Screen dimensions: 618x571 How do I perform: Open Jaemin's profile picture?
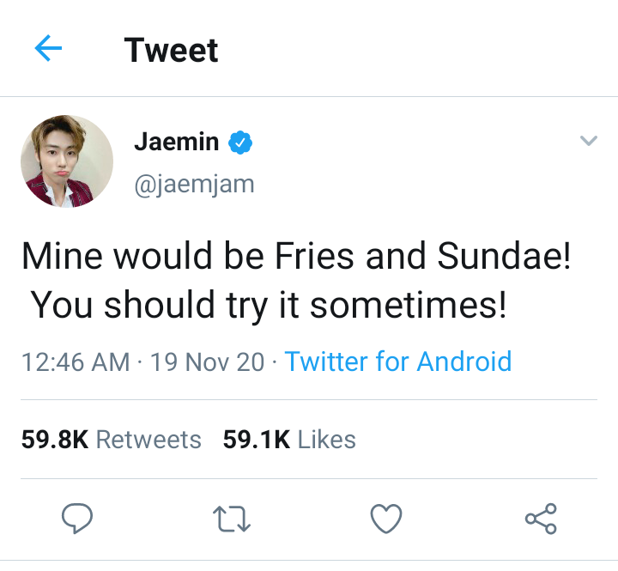tap(67, 161)
